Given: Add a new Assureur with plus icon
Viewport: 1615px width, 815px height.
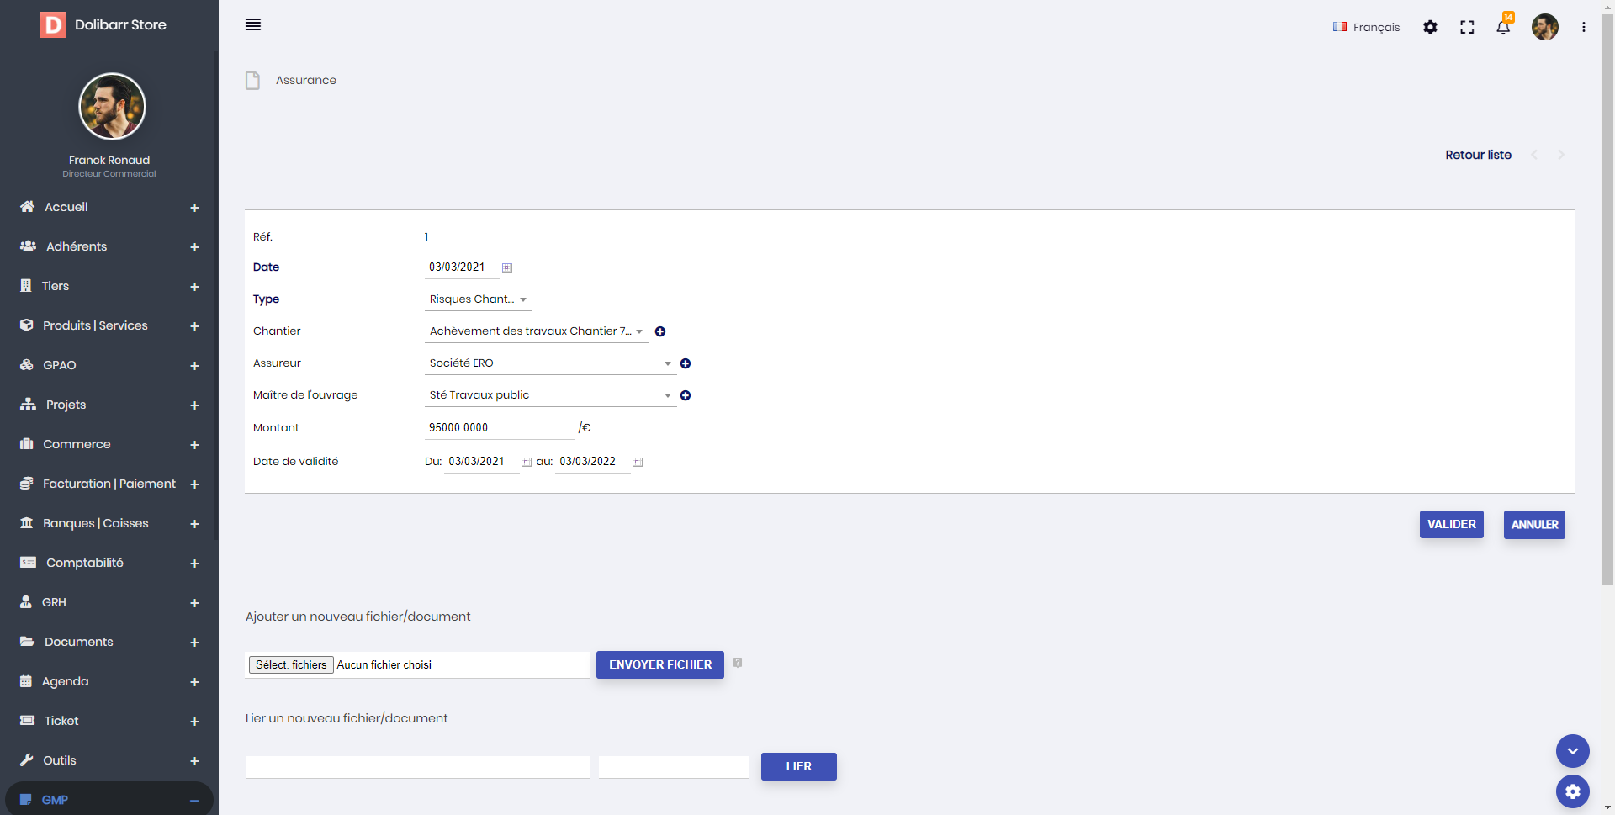Looking at the screenshot, I should coord(686,363).
